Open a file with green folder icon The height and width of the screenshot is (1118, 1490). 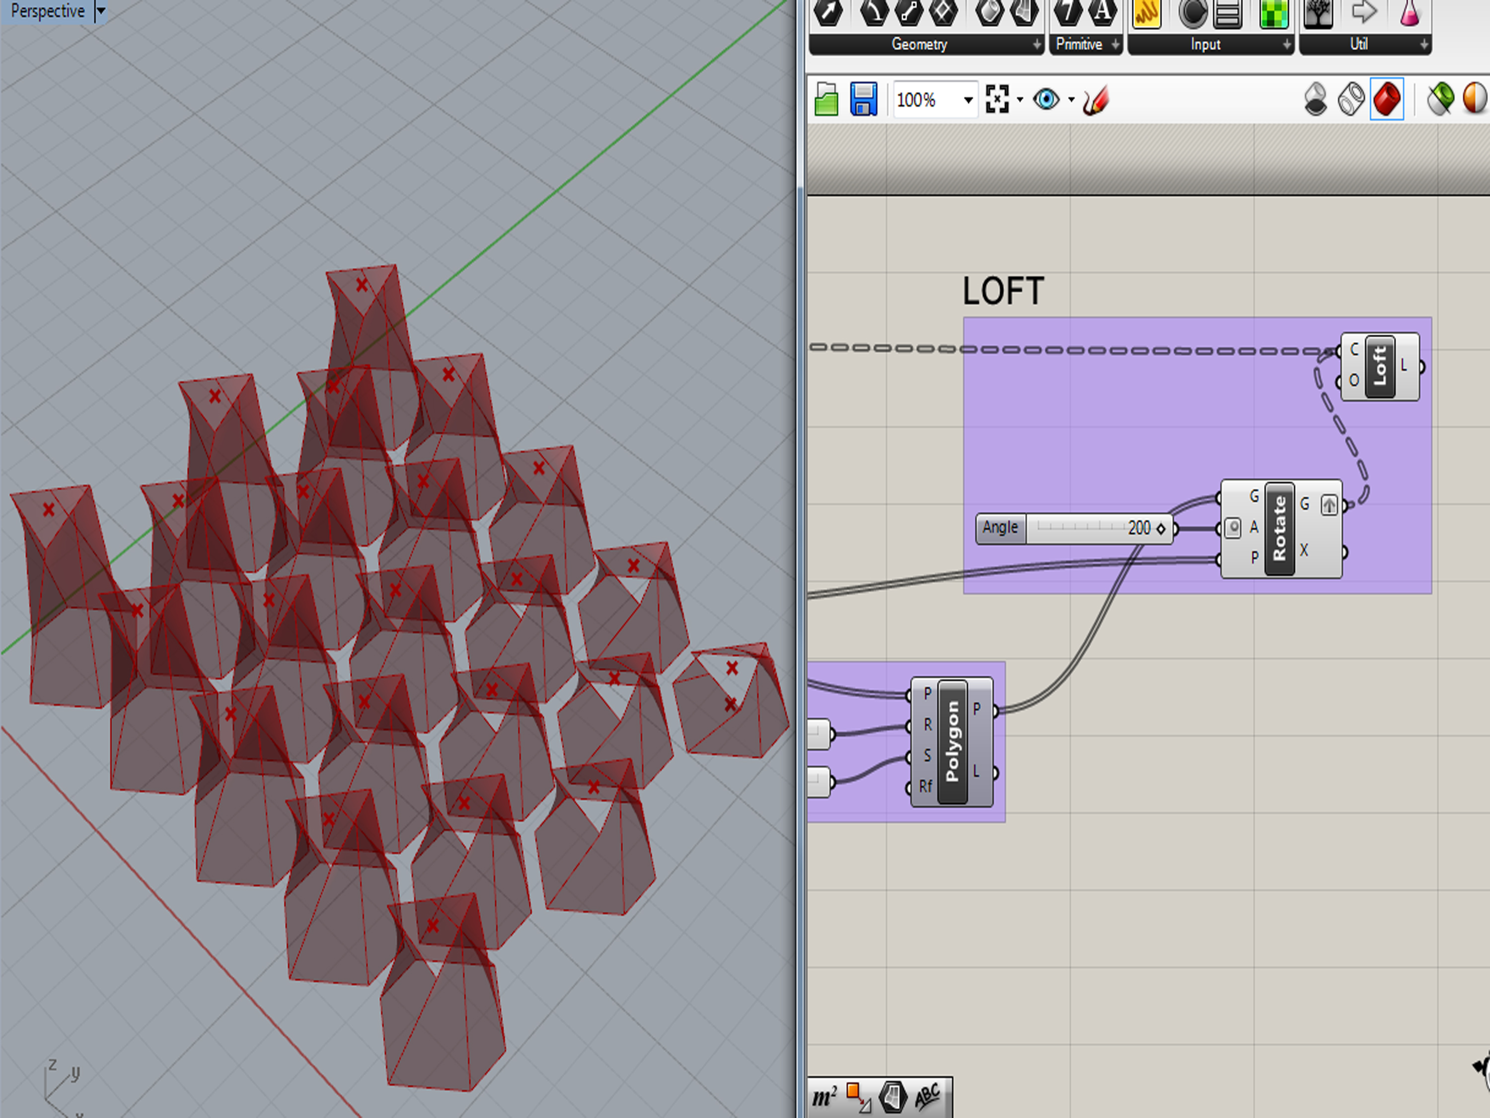tap(826, 100)
